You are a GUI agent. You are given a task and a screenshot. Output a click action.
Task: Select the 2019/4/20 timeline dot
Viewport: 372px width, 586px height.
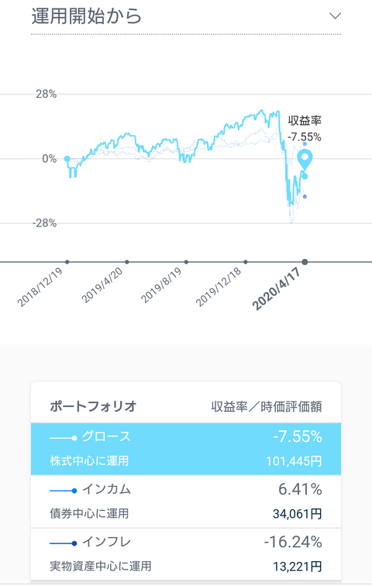[x=127, y=262]
